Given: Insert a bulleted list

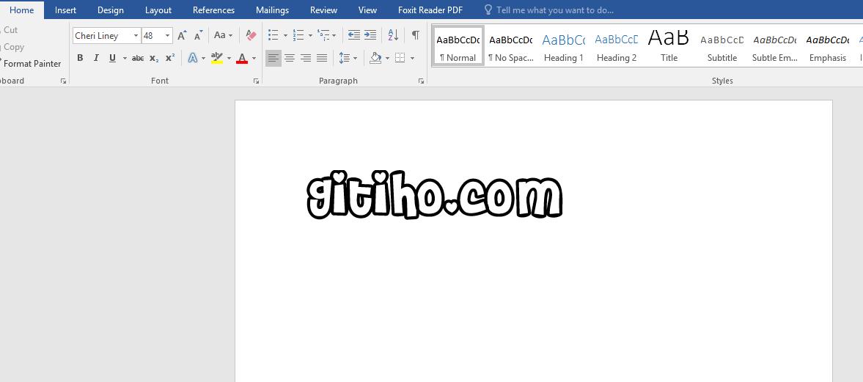Looking at the screenshot, I should 273,35.
